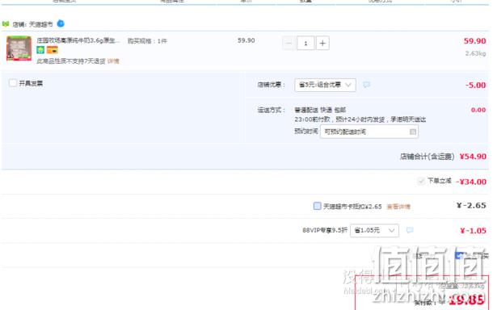Click the ¥-1.05 VIP discount amount
The image size is (493, 310).
pyautogui.click(x=473, y=231)
